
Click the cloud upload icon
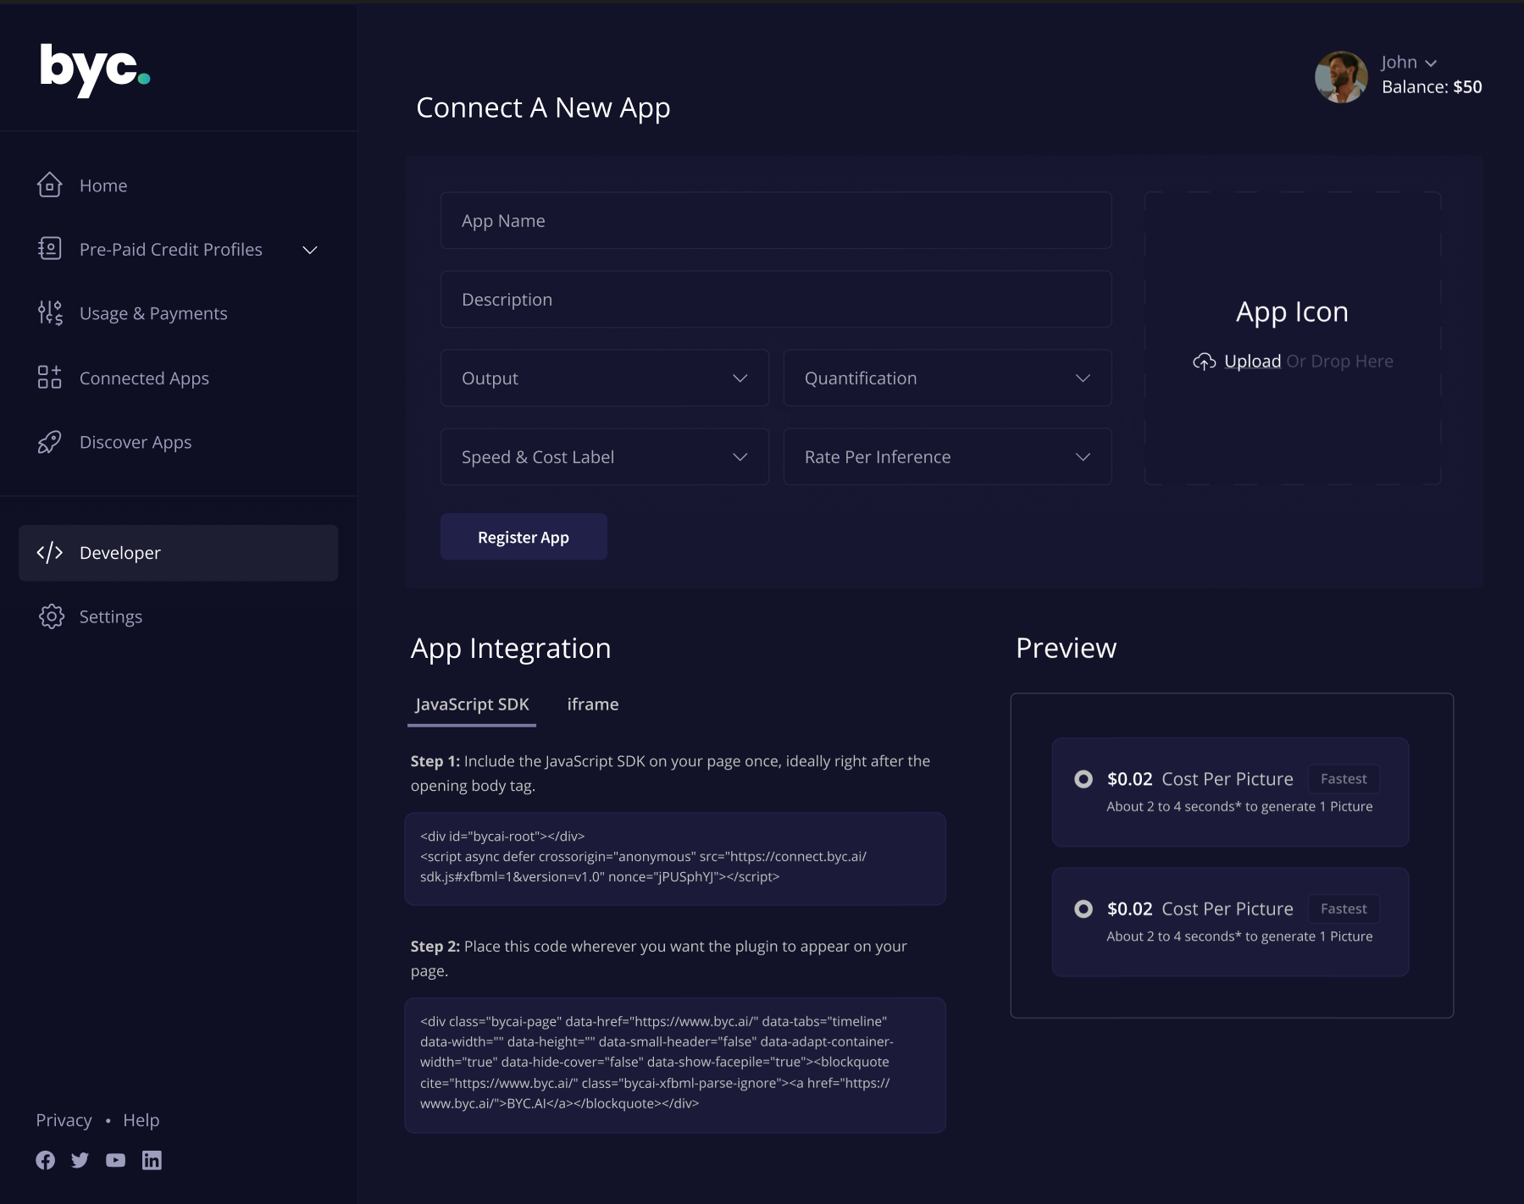tap(1205, 362)
